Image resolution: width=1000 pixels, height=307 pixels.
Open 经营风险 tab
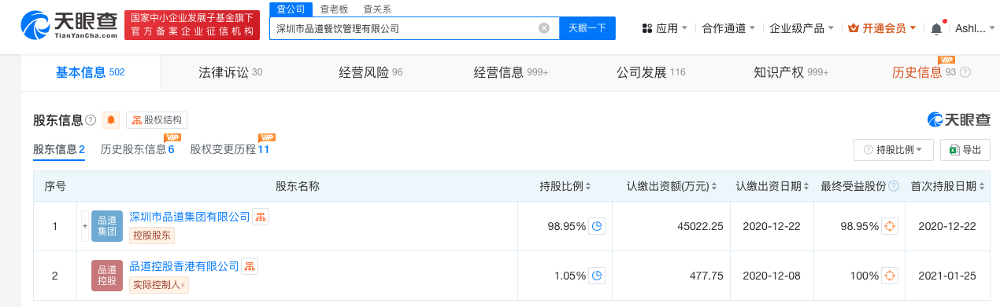pos(370,73)
